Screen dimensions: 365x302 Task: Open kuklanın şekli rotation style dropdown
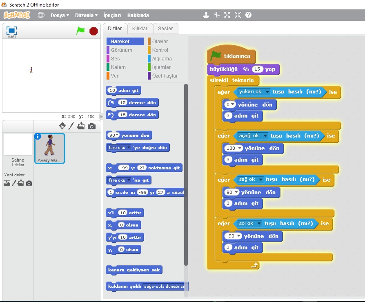165,286
